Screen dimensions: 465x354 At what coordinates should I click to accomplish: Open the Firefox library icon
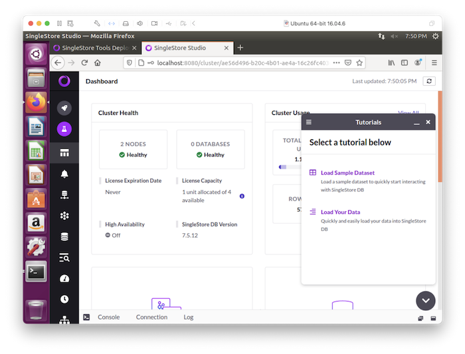pyautogui.click(x=391, y=63)
